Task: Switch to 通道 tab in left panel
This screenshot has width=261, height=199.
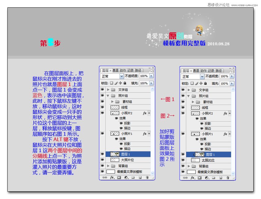Action: tap(115, 70)
